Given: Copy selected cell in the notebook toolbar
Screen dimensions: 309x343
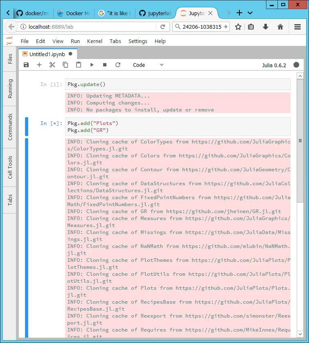Looking at the screenshot, I should click(x=65, y=65).
